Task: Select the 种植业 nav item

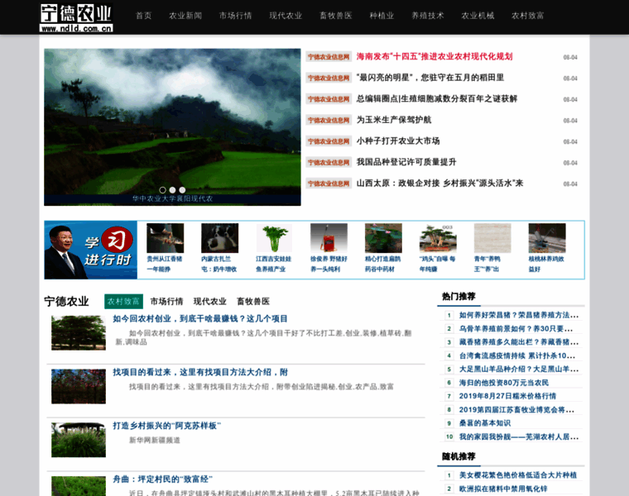Action: (x=382, y=16)
